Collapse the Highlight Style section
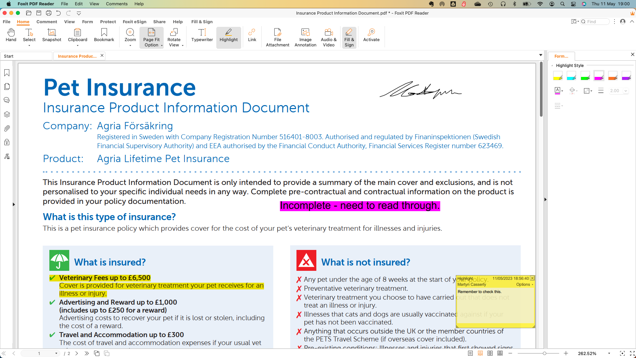Screen dimensions: 636x358 coord(552,66)
